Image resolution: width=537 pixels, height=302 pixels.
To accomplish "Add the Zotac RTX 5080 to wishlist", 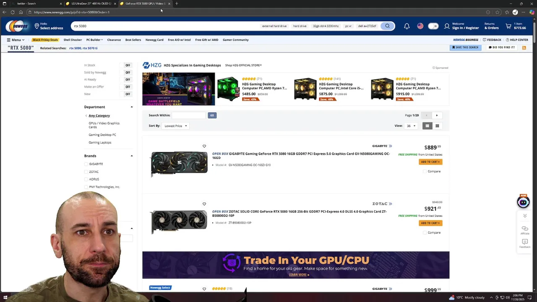I will coord(204,204).
